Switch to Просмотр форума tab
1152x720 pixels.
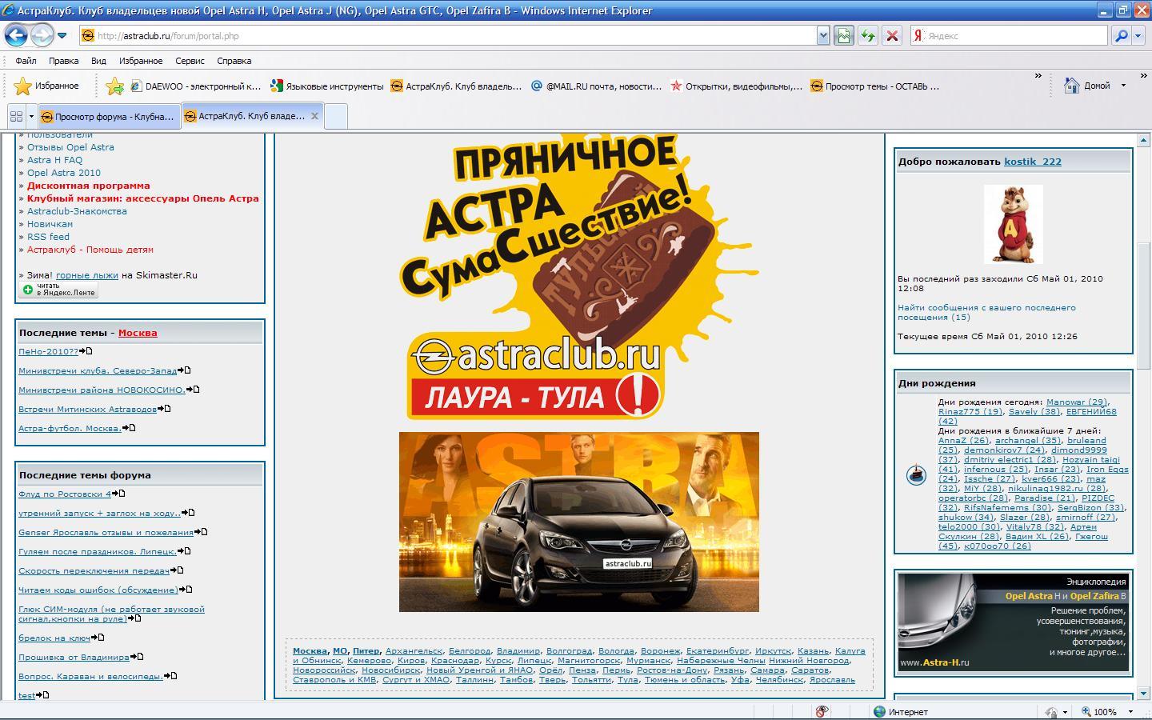(x=110, y=116)
